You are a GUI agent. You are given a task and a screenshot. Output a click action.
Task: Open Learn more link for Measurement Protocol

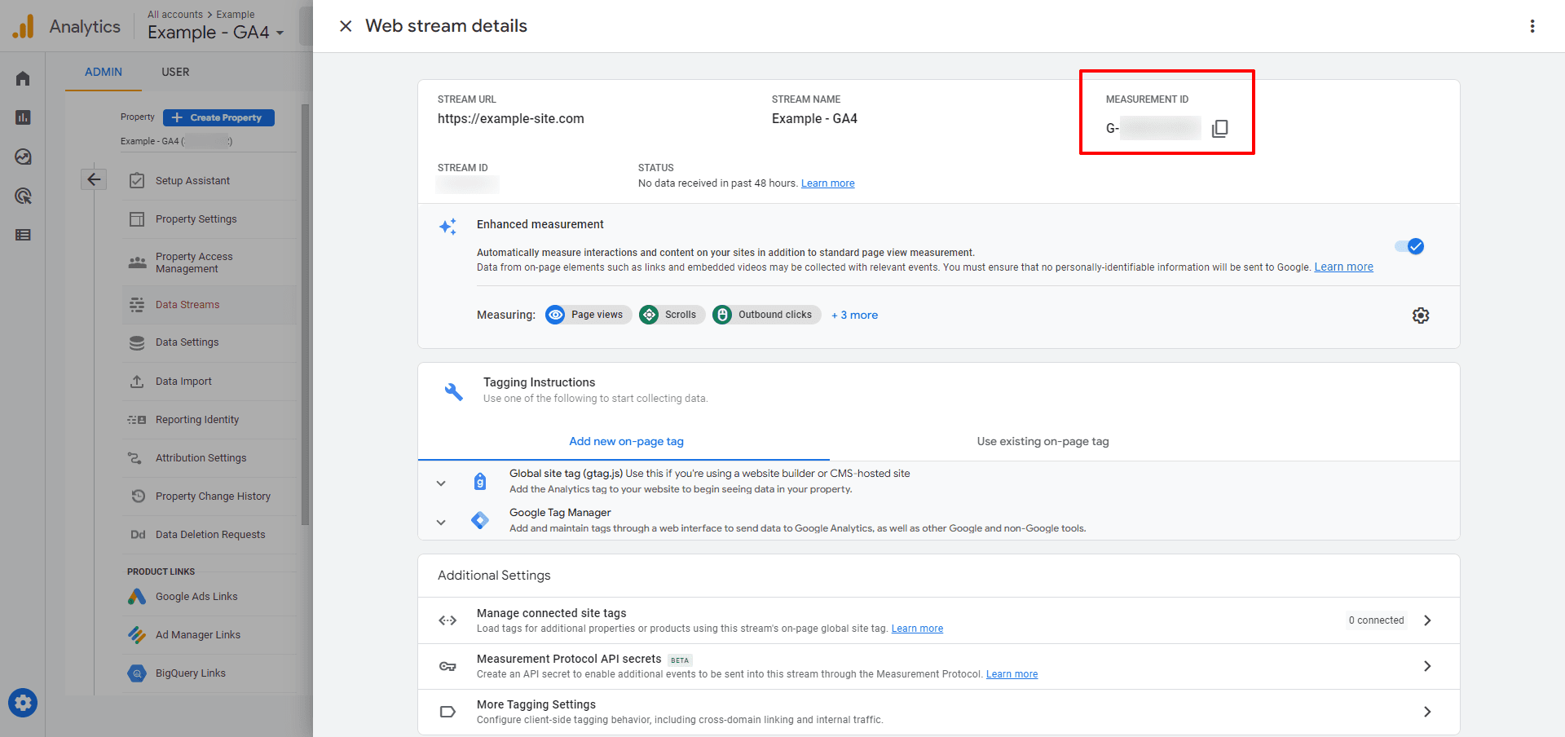tap(1012, 674)
